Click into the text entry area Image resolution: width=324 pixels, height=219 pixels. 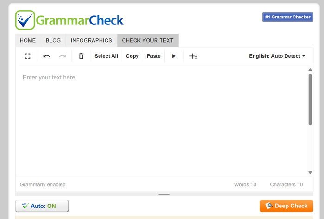click(x=162, y=121)
